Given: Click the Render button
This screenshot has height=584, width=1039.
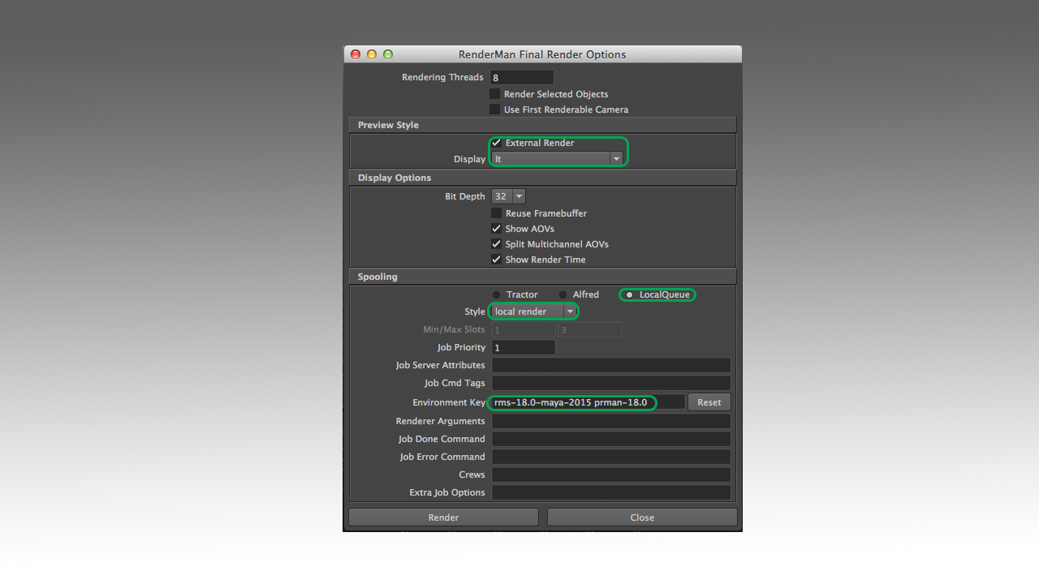Looking at the screenshot, I should [x=443, y=517].
